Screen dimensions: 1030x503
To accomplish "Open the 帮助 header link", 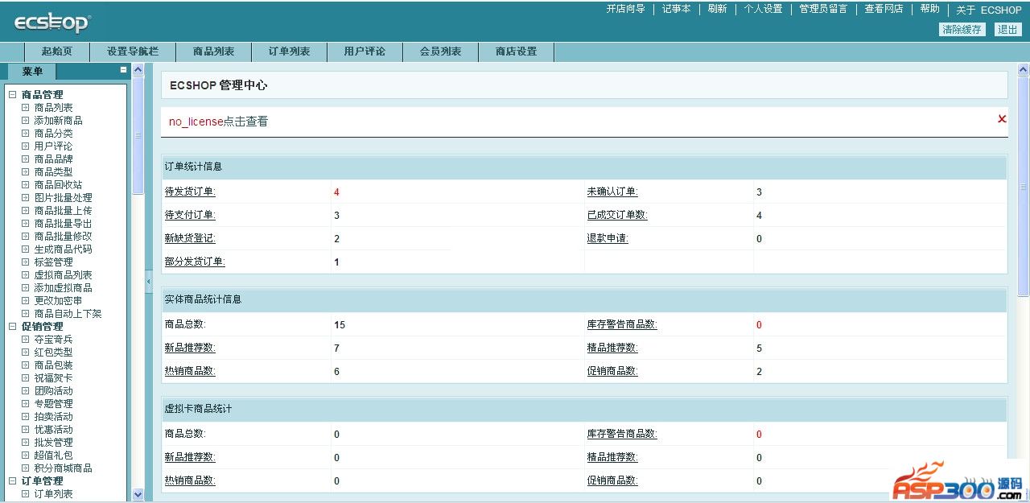I will [929, 9].
